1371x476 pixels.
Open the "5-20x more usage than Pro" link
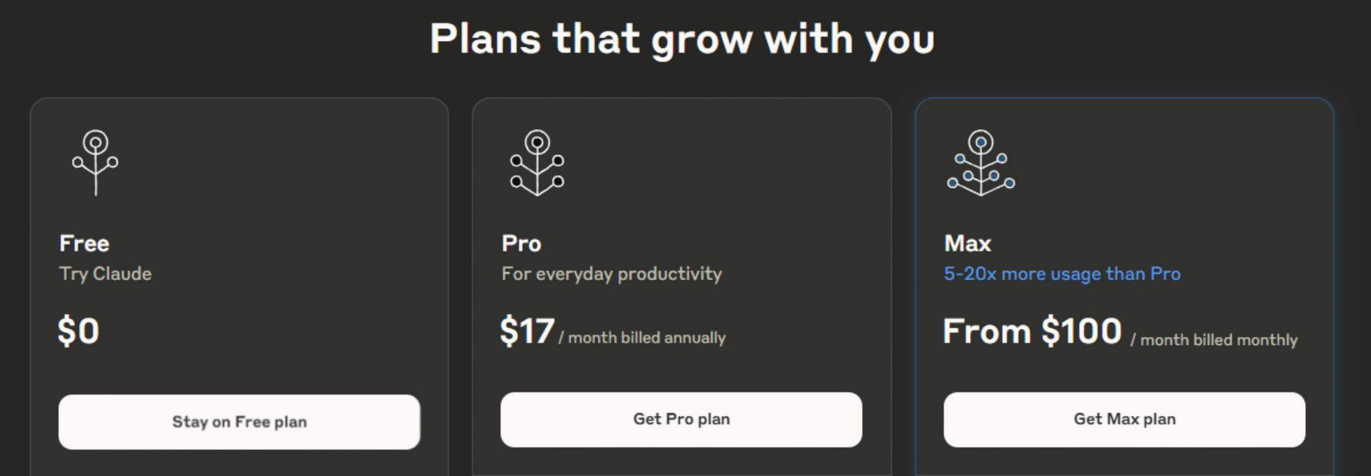click(1062, 274)
